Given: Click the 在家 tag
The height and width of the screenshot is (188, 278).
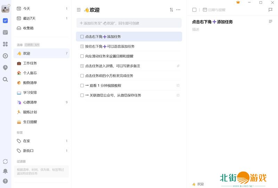Looking at the screenshot, I should [x=26, y=141].
